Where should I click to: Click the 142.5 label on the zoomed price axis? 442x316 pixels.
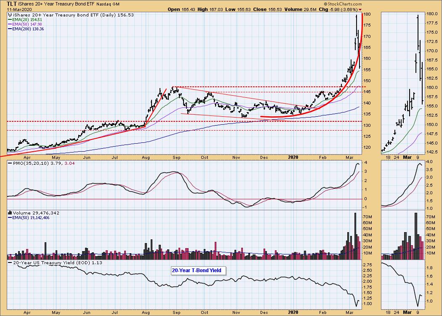tap(432, 152)
